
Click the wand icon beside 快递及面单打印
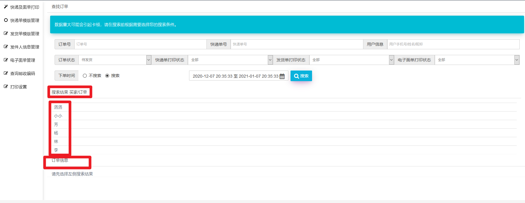coord(6,6)
